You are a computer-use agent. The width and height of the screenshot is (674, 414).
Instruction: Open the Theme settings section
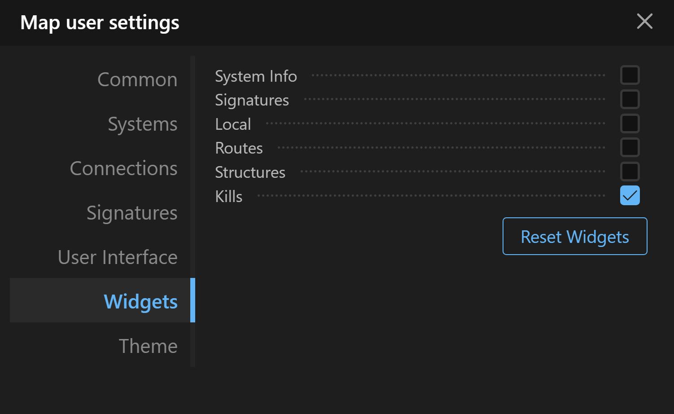148,346
